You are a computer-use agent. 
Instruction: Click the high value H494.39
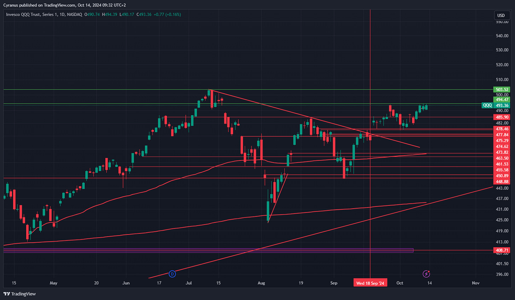point(109,15)
